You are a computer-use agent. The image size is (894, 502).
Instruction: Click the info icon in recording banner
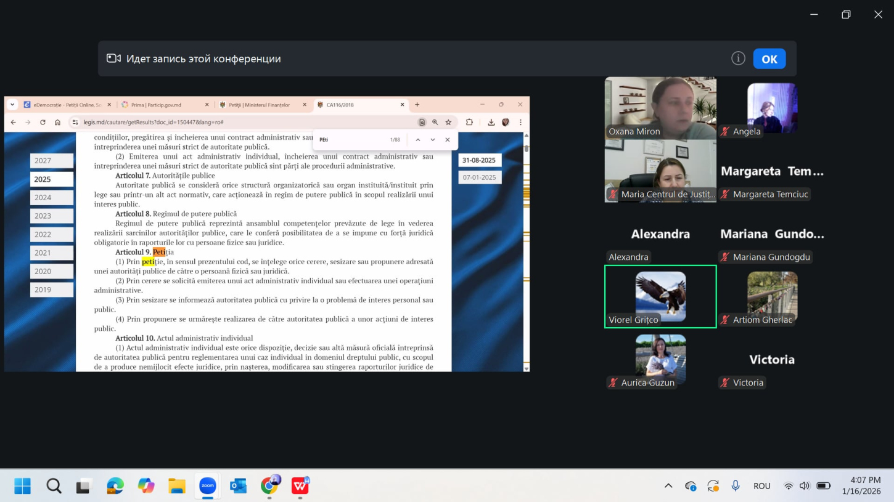(x=738, y=59)
